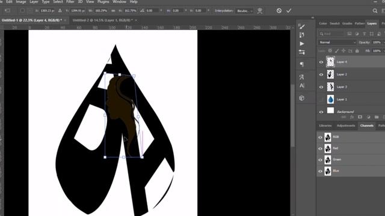
Task: Switch to warp mode icon in options bar
Action: 260,11
